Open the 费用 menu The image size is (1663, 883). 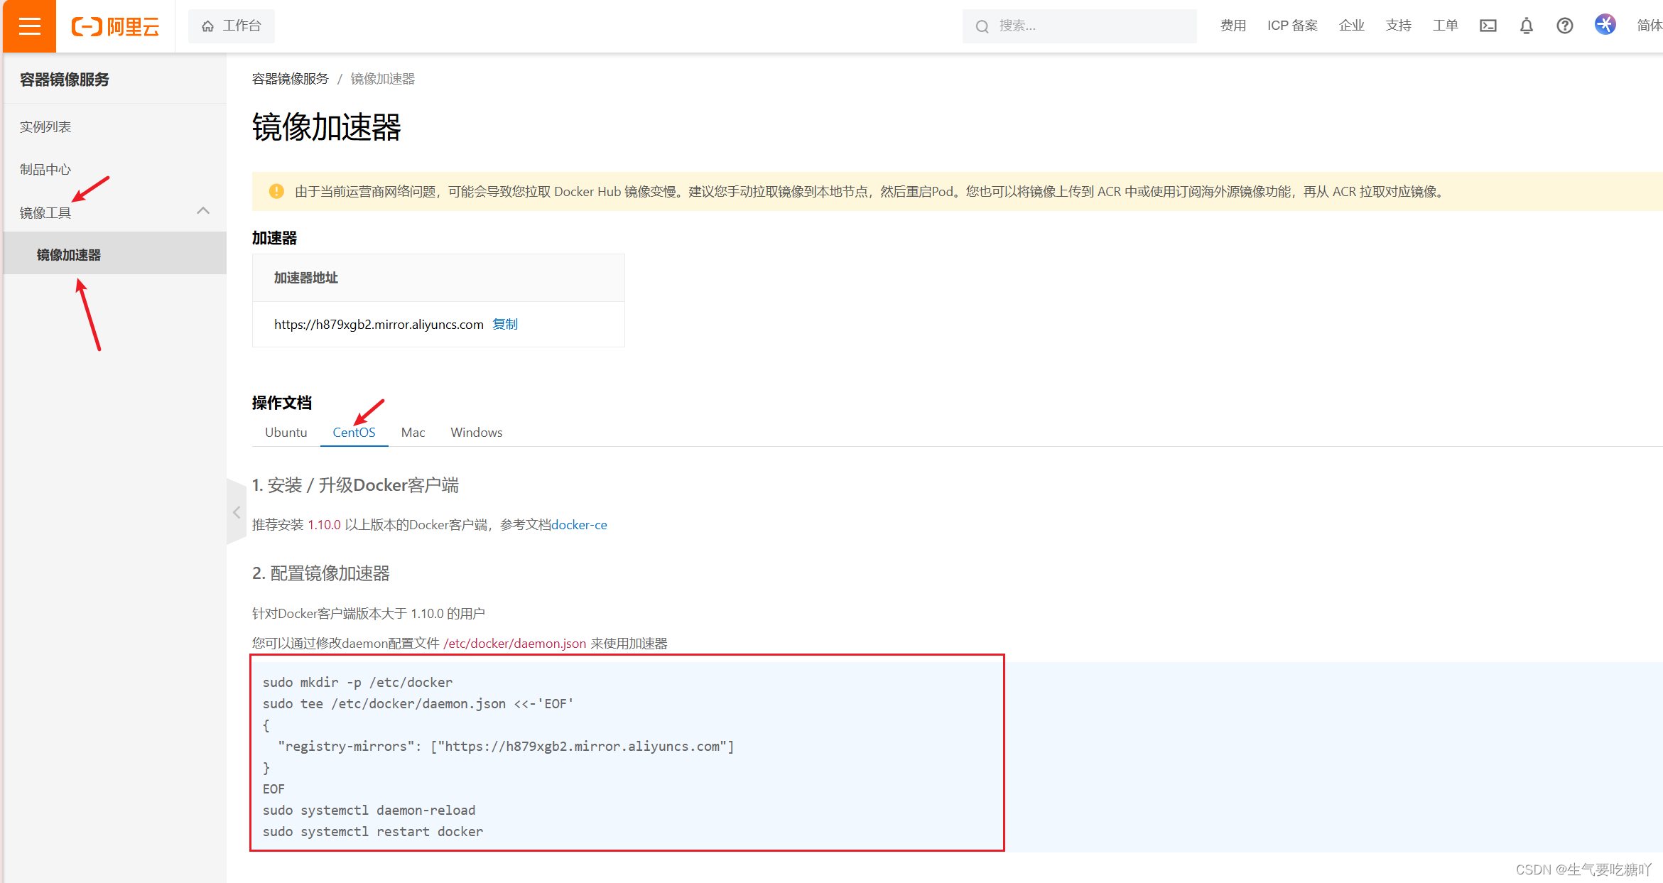pyautogui.click(x=1233, y=26)
